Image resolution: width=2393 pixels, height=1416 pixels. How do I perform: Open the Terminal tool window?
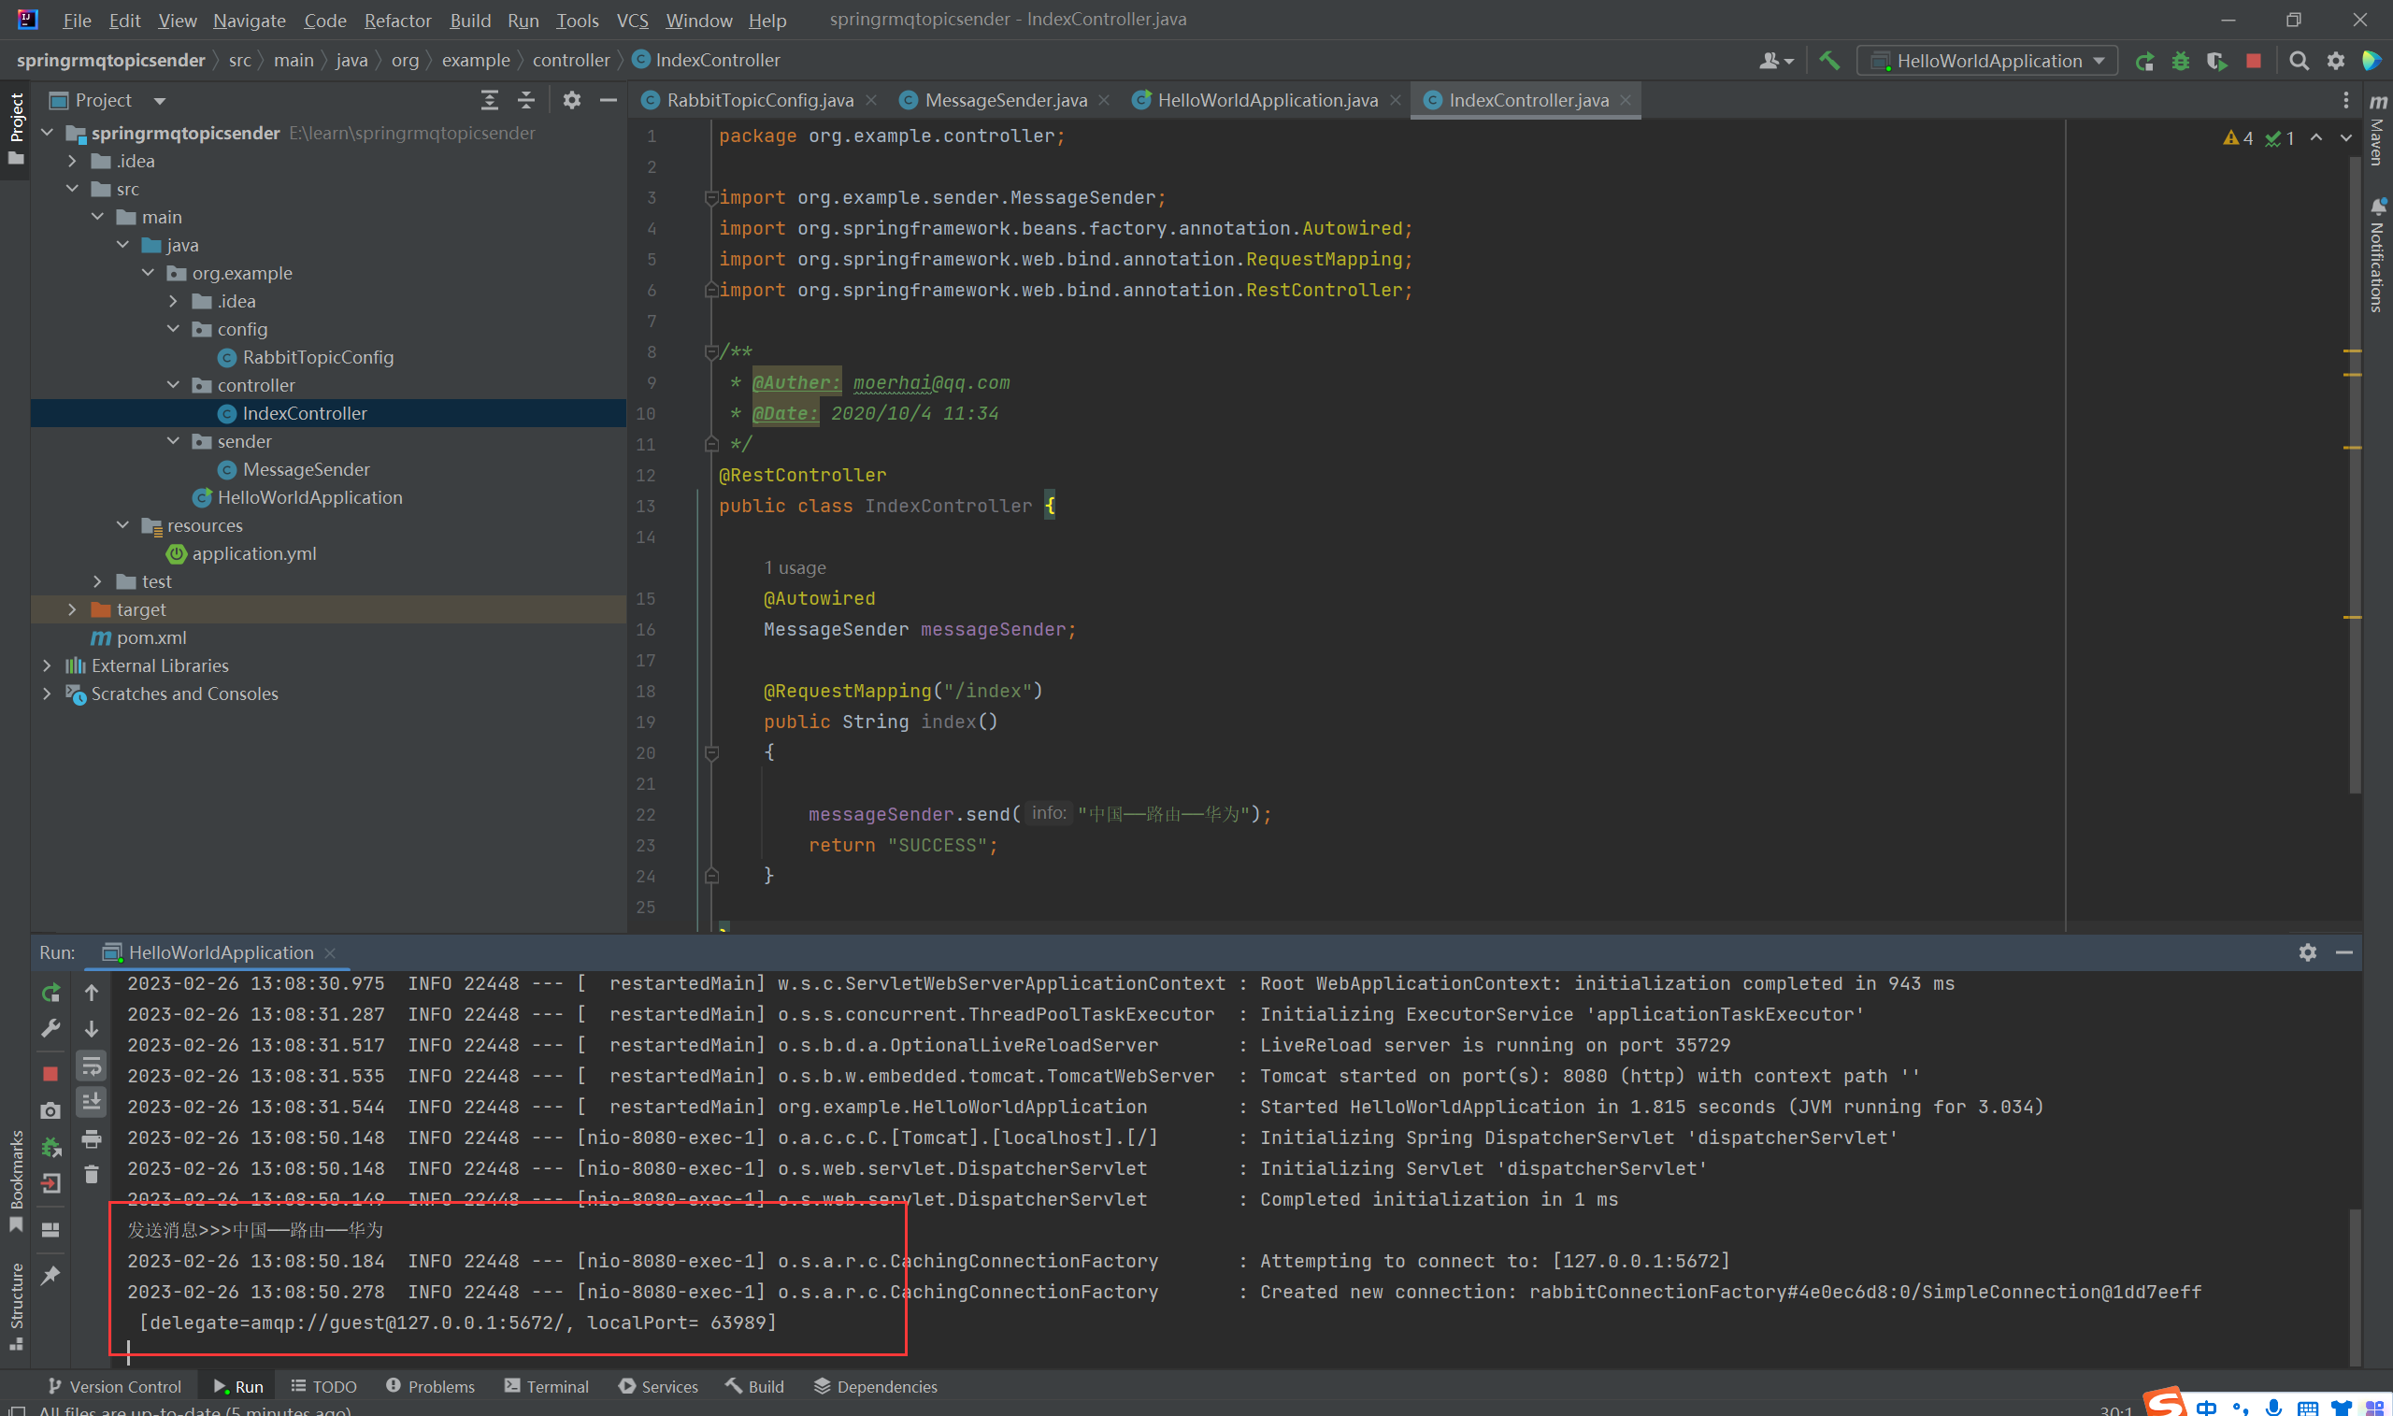pyautogui.click(x=547, y=1386)
